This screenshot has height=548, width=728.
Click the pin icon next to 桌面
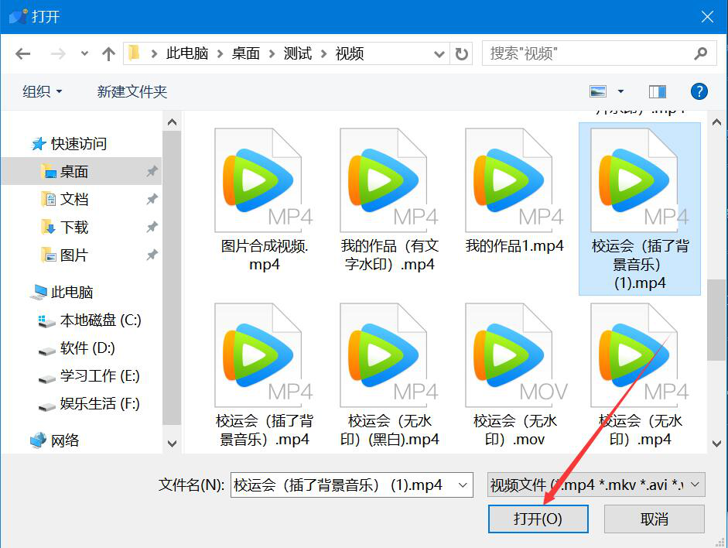[152, 171]
